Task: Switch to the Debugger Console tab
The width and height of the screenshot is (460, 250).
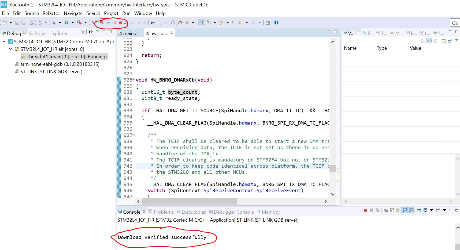Action: [231, 212]
